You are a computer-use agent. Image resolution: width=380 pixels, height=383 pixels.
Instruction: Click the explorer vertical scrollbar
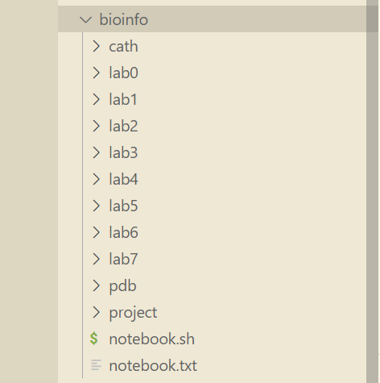pos(372,191)
